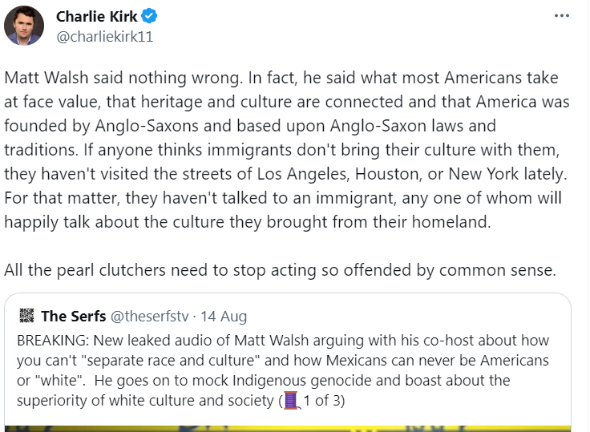
Task: Open the 14 Aug timestamp link
Action: [x=224, y=317]
